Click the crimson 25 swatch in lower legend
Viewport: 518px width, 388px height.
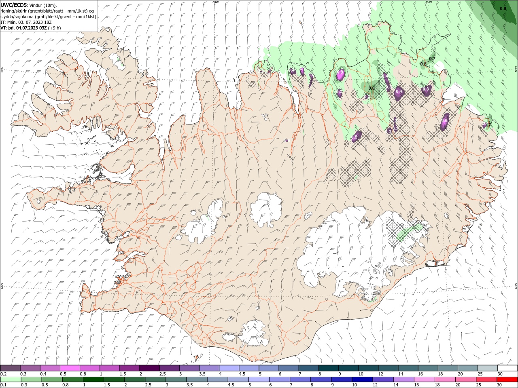[x=486, y=380]
